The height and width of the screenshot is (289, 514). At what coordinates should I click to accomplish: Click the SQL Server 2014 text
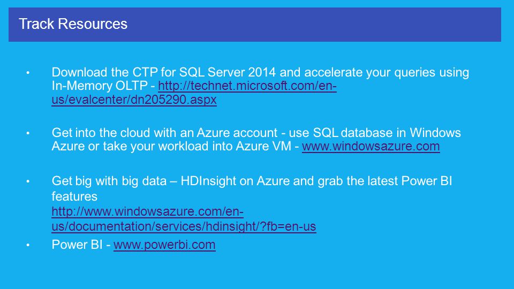(228, 72)
